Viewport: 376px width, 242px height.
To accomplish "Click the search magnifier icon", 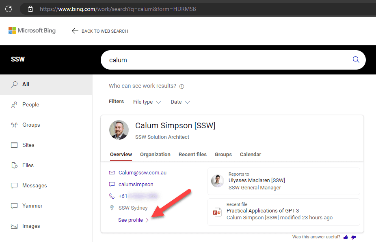I will 356,59.
